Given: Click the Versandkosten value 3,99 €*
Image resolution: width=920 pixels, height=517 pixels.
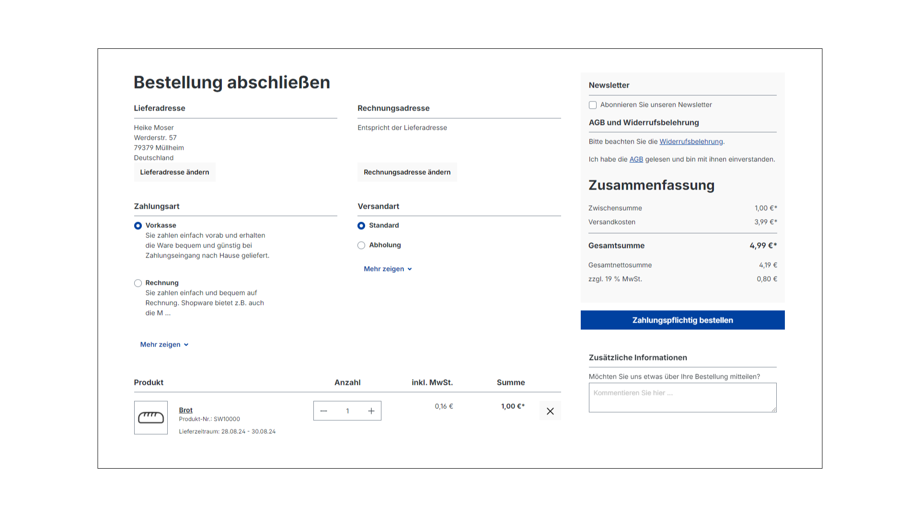Looking at the screenshot, I should tap(766, 222).
